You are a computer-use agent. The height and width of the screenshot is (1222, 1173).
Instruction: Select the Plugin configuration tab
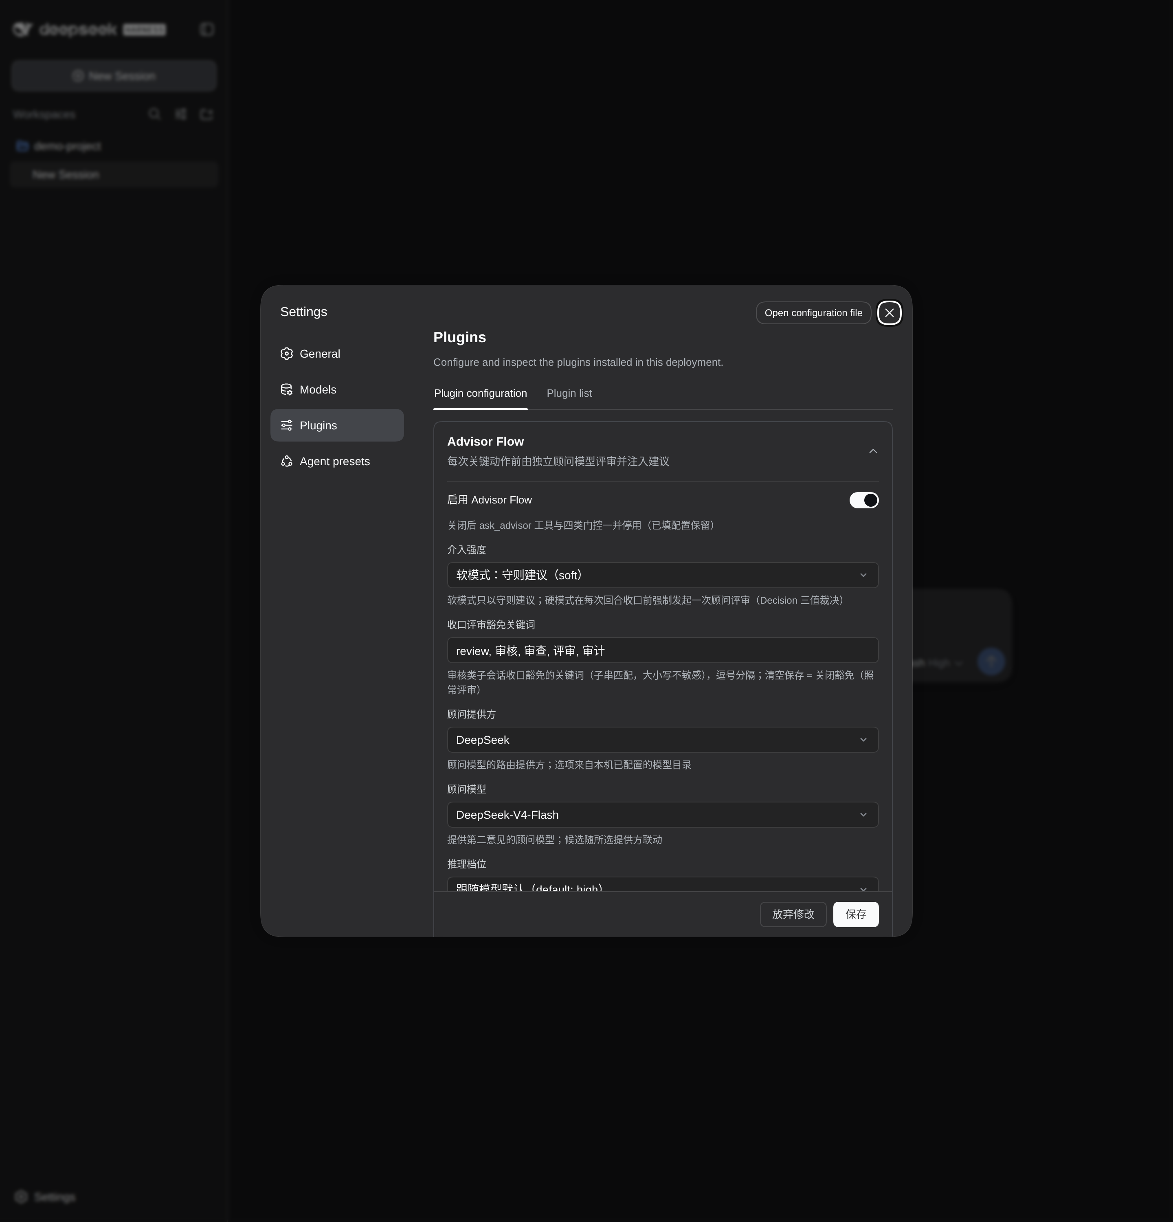pos(480,393)
